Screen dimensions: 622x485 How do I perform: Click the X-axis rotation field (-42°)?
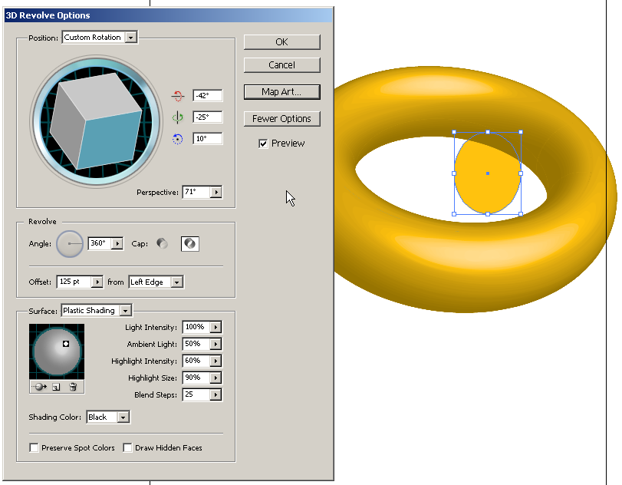tap(208, 96)
